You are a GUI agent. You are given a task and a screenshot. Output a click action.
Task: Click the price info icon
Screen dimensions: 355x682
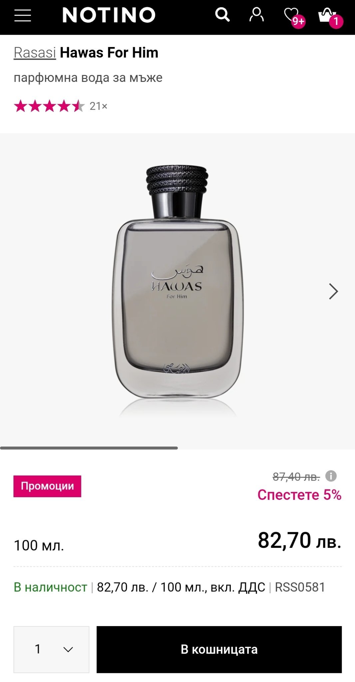click(x=331, y=476)
